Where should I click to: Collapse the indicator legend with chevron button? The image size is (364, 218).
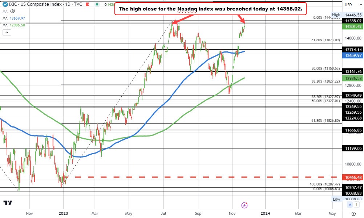[x=7, y=32]
